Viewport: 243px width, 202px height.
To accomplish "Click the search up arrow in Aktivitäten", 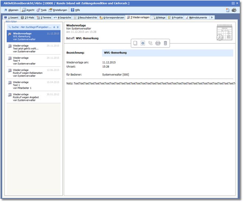I will (x=58, y=27).
